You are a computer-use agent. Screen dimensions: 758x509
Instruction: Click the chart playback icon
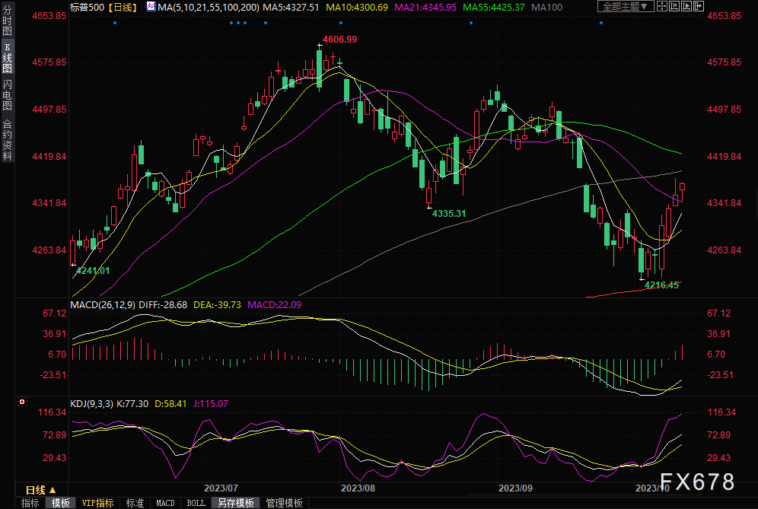686,6
